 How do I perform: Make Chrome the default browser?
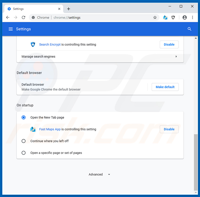pos(165,87)
